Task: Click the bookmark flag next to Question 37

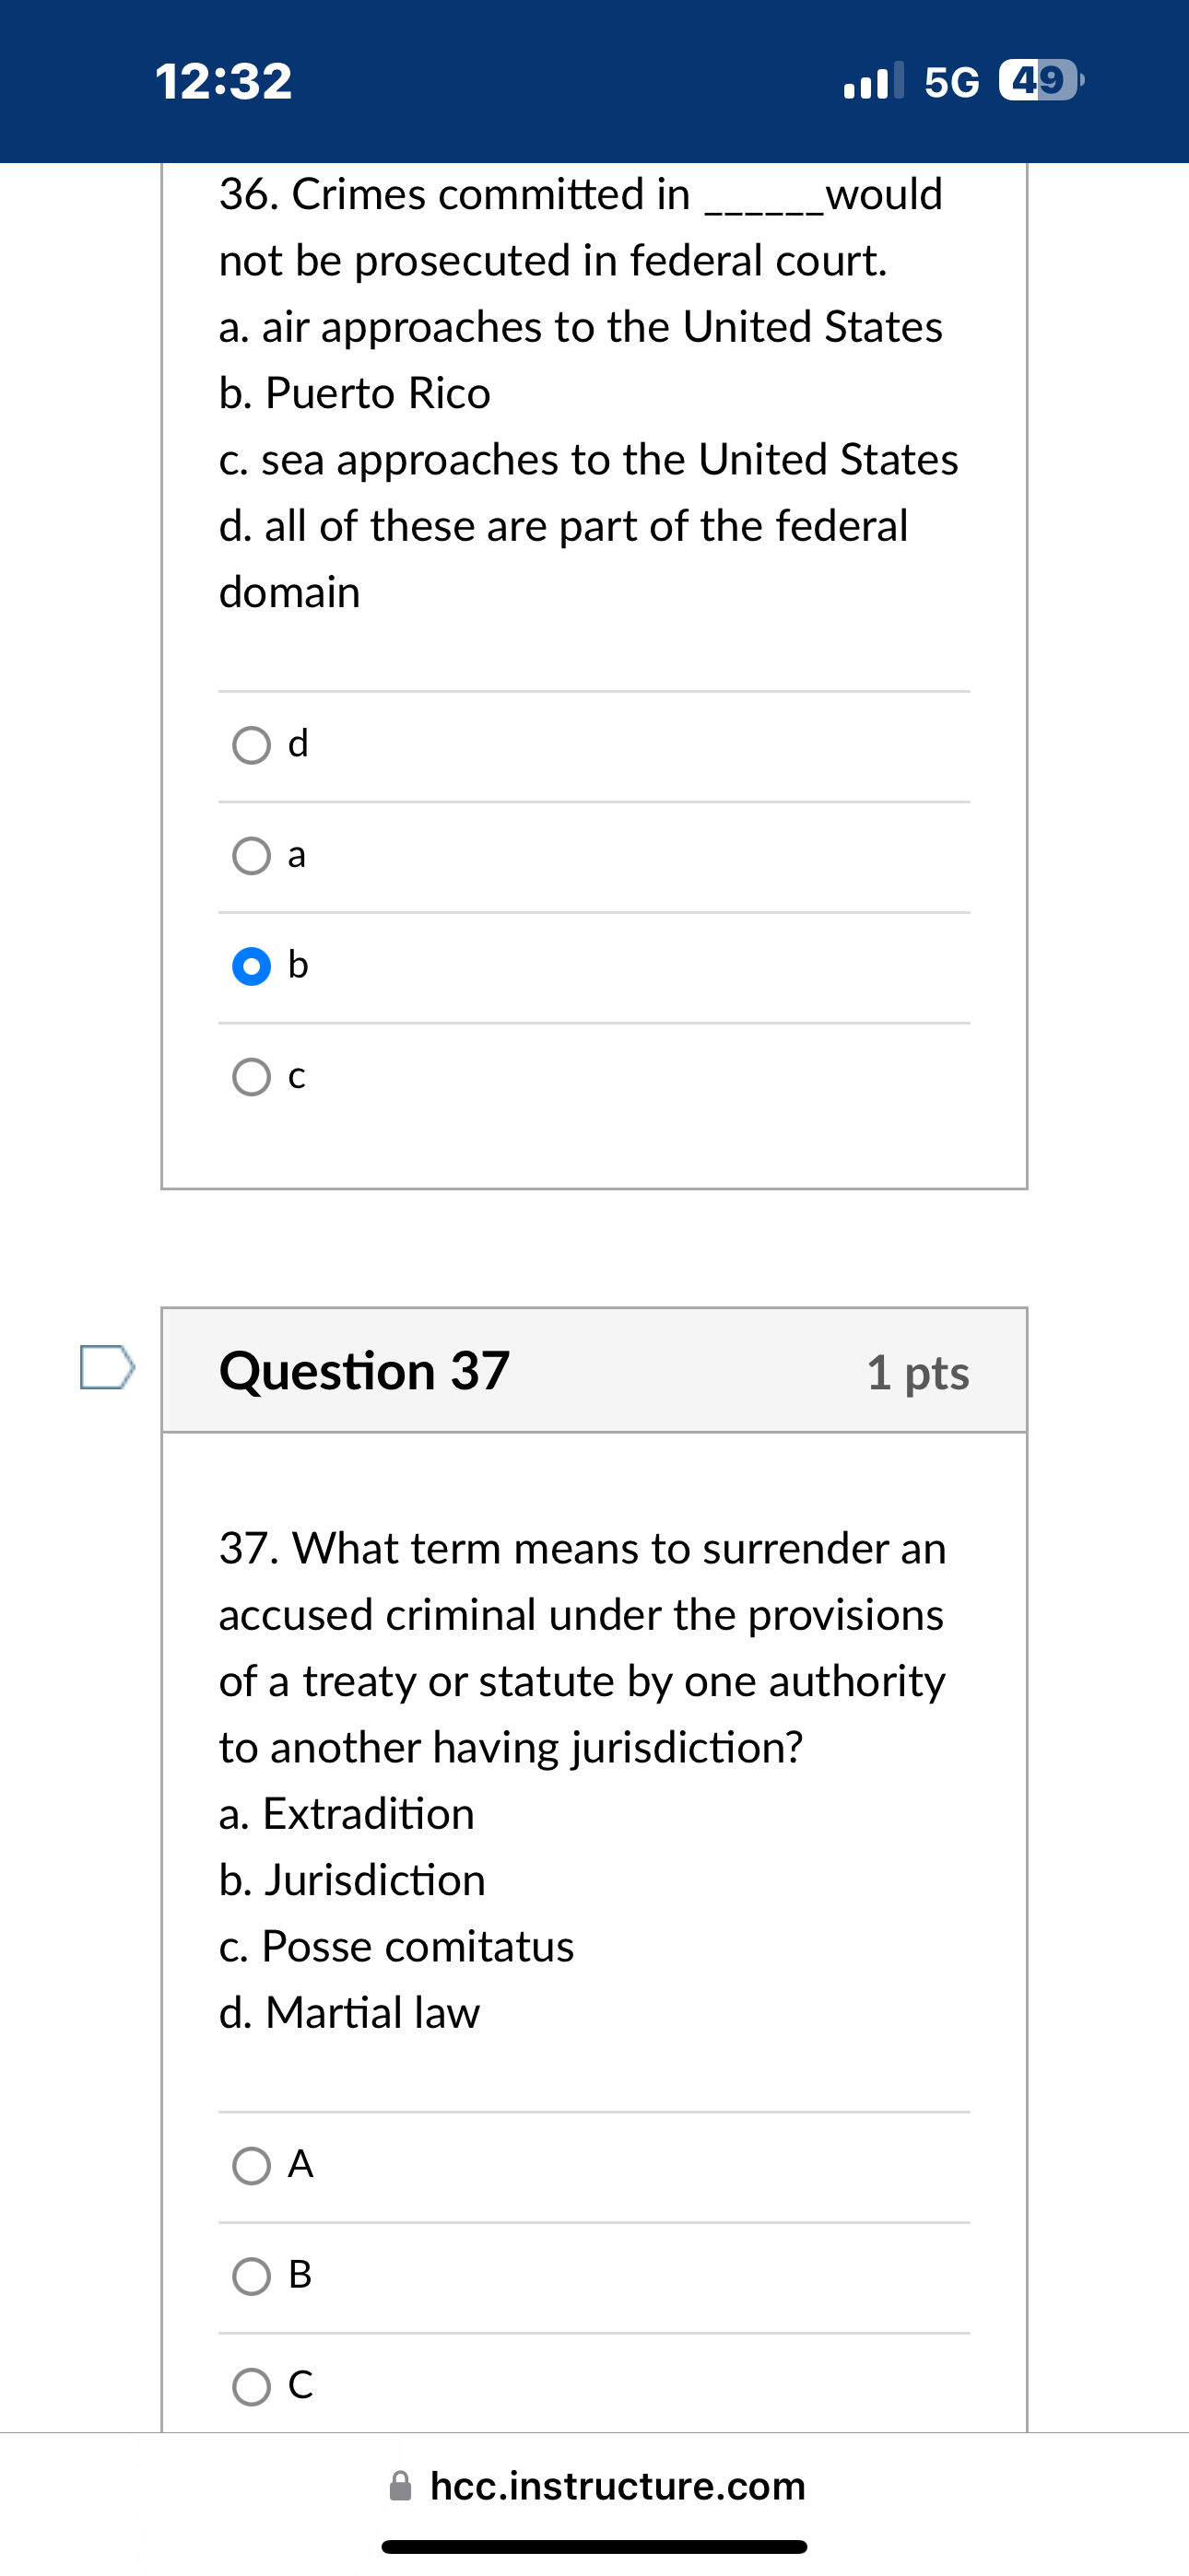Action: coord(103,1372)
